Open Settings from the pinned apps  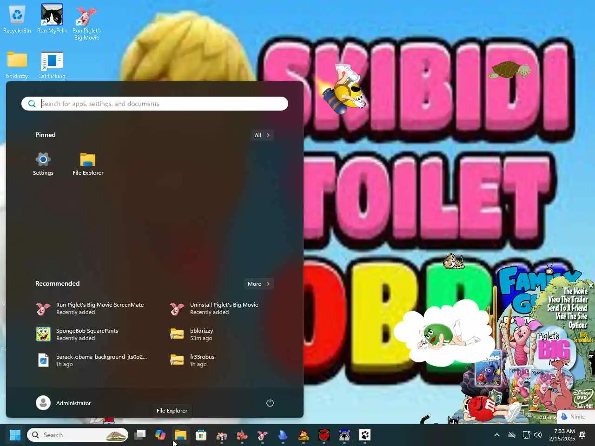click(43, 164)
